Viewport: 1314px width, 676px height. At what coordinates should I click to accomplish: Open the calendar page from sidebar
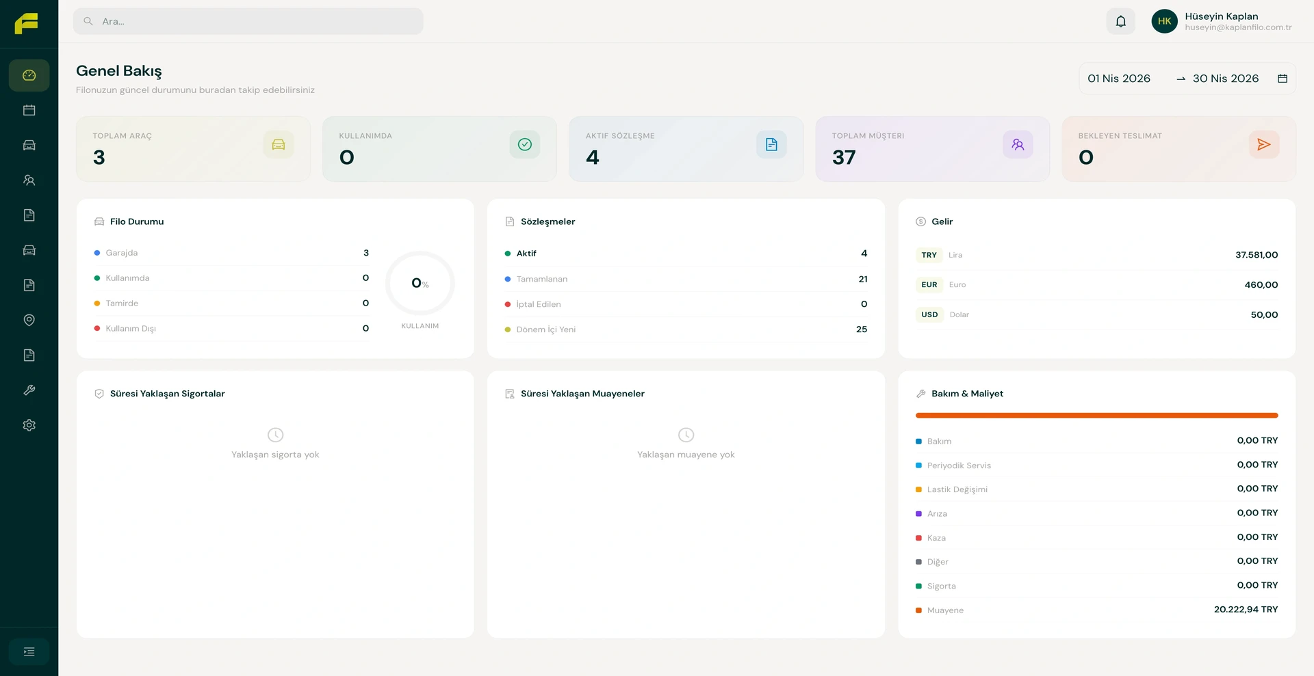[x=29, y=110]
